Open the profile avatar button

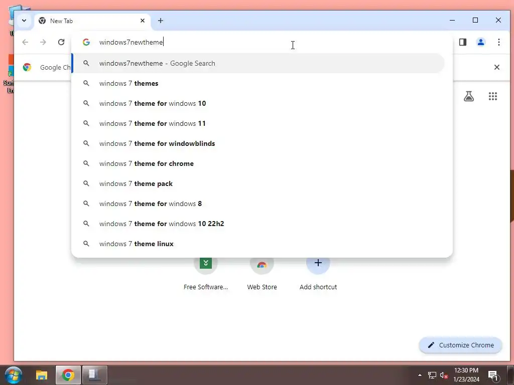[x=480, y=42]
